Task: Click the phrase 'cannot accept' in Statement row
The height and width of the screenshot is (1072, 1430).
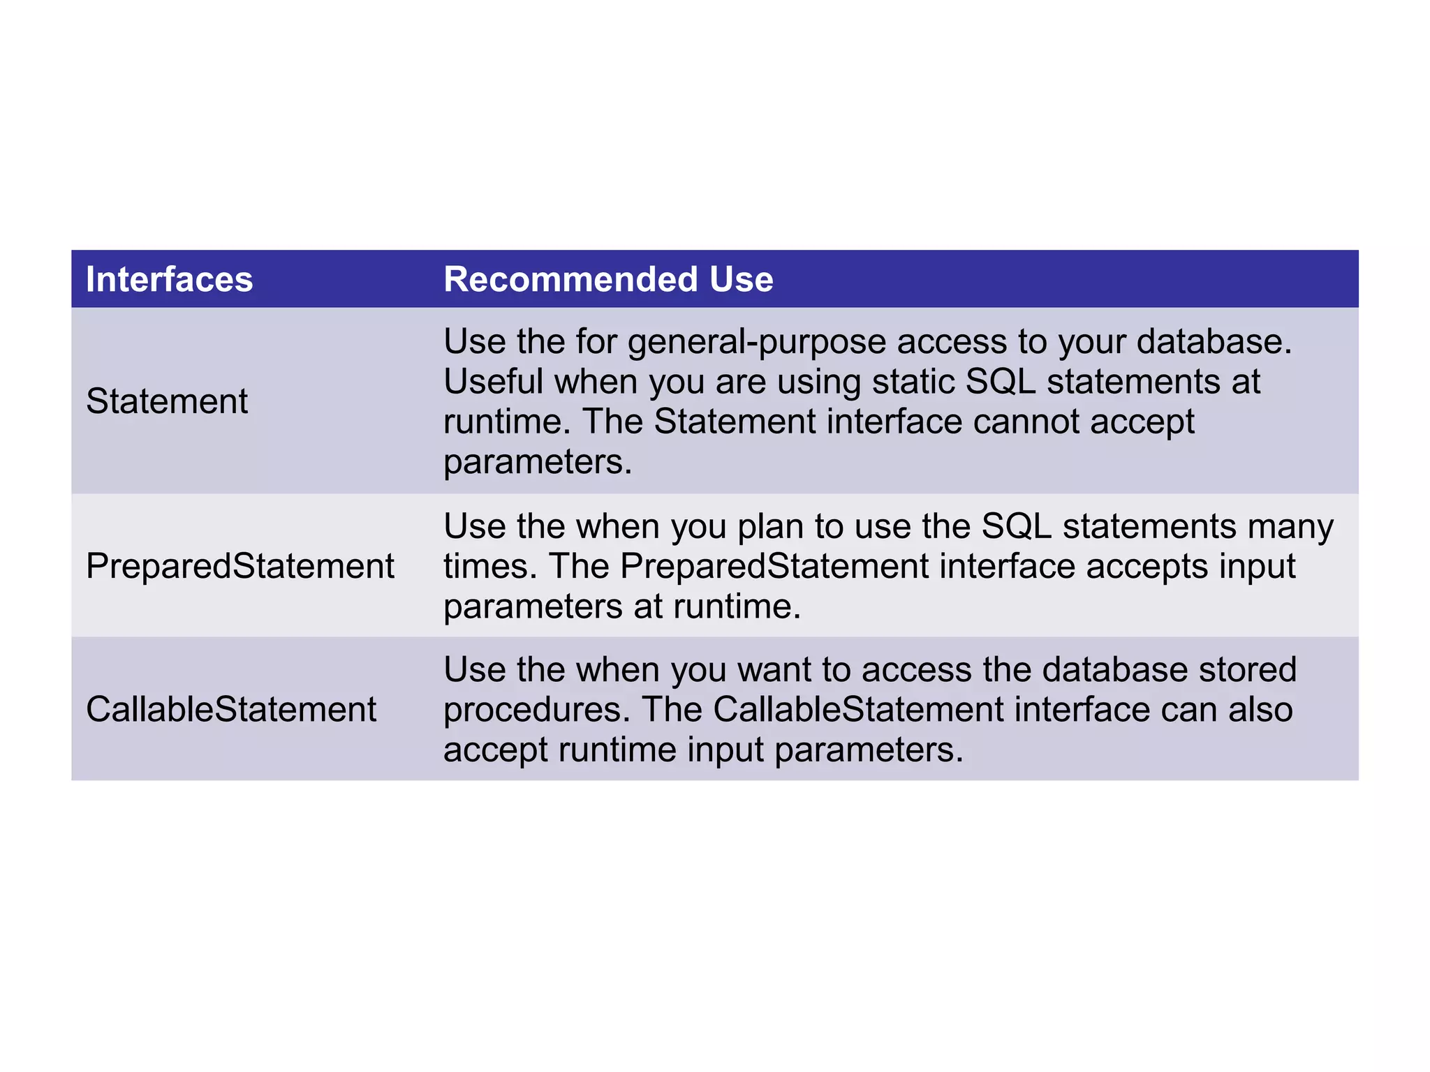Action: [x=1084, y=422]
